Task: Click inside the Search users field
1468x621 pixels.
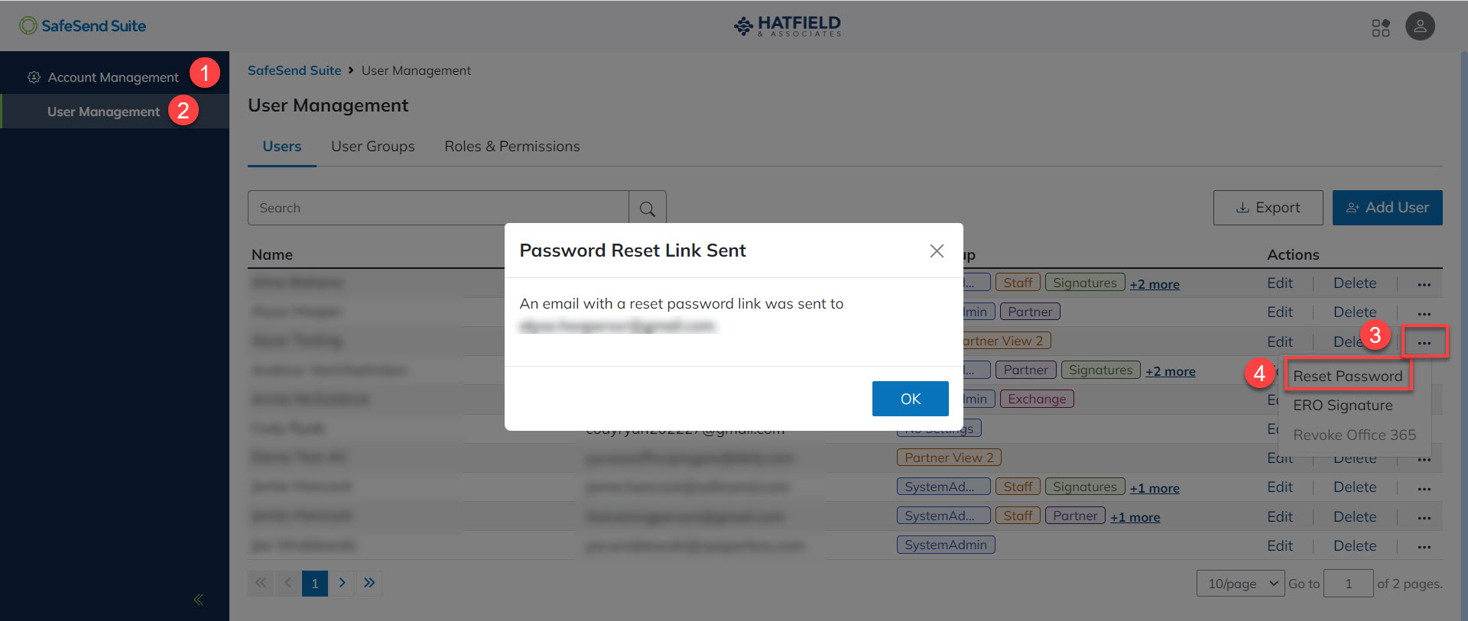Action: point(436,207)
